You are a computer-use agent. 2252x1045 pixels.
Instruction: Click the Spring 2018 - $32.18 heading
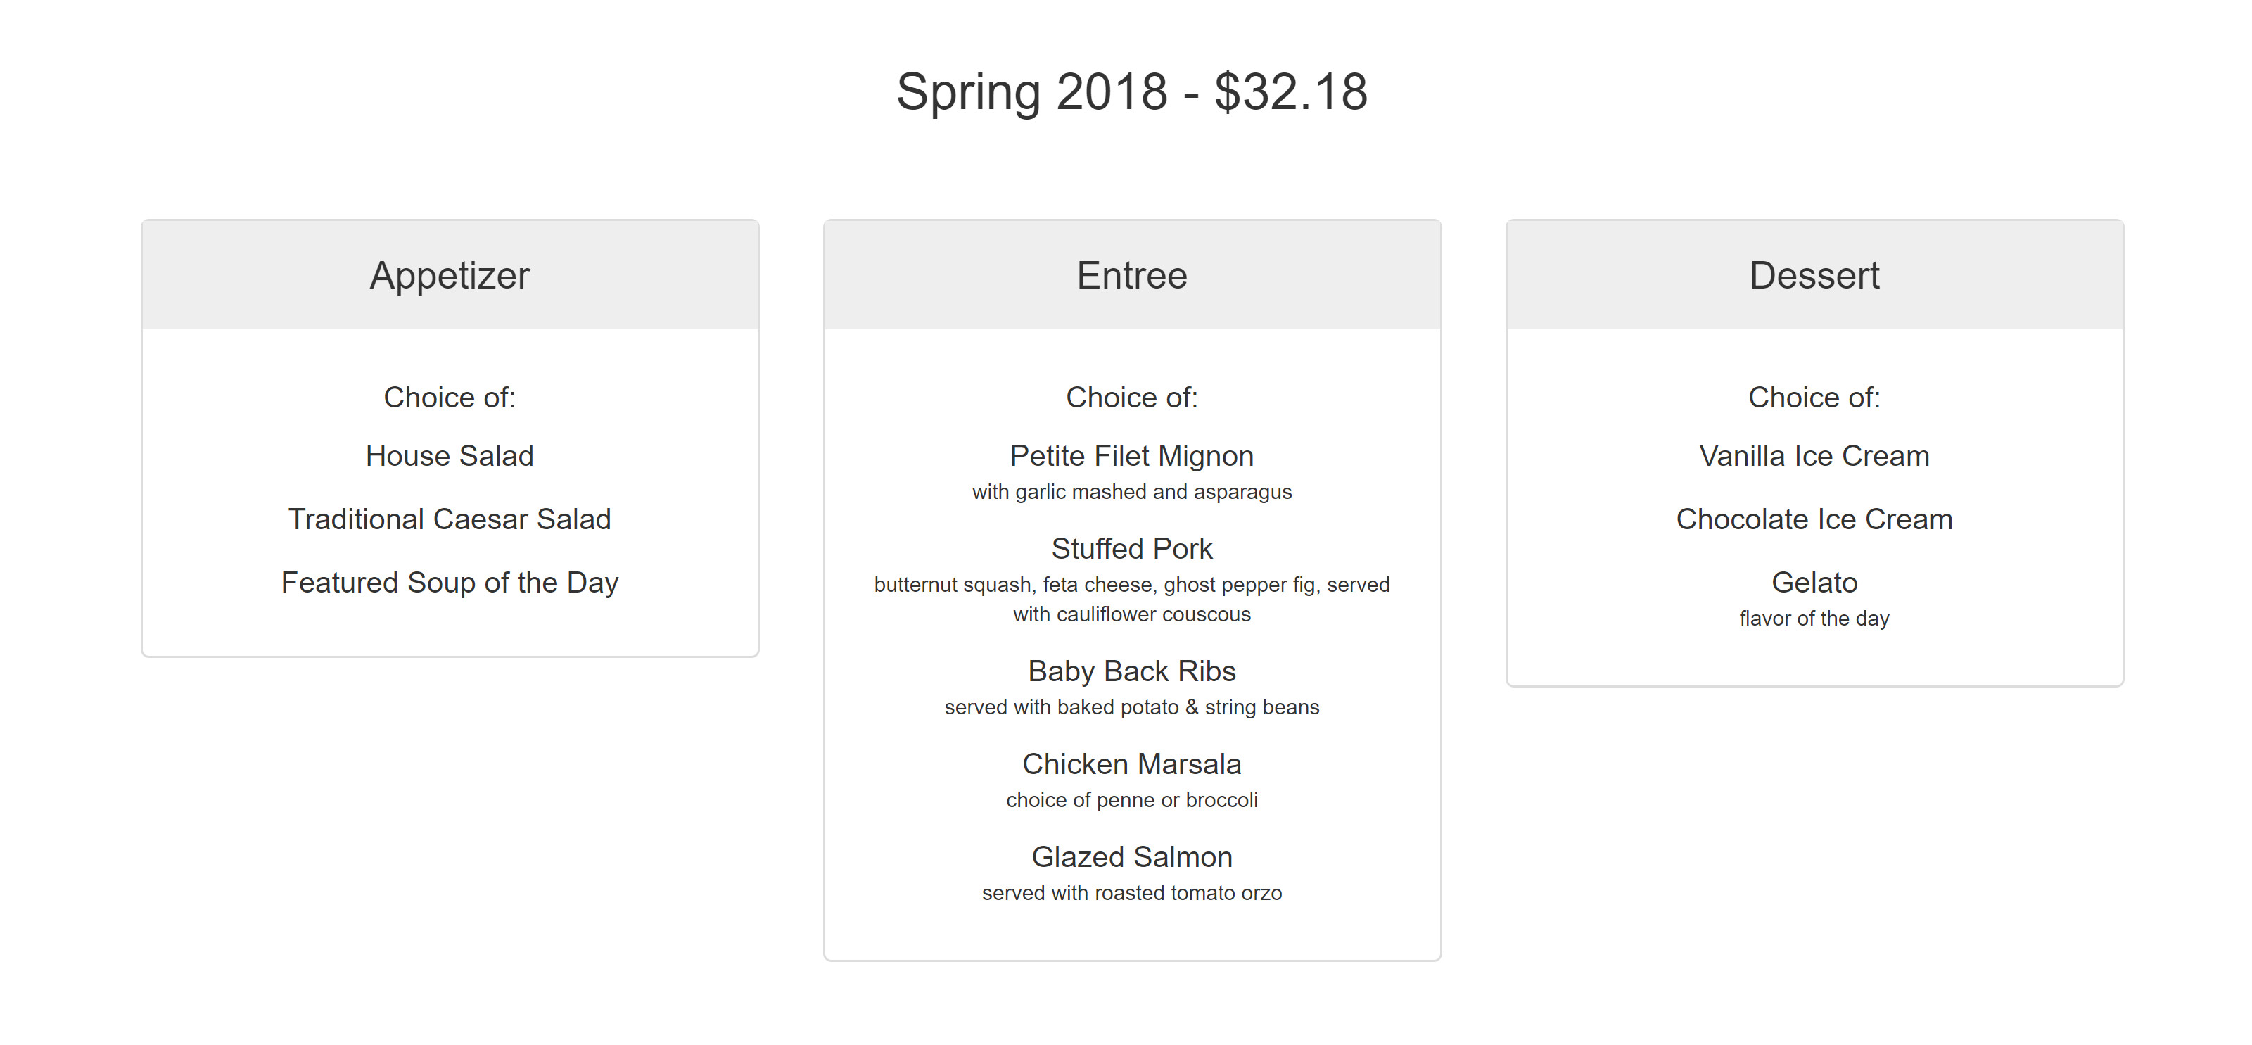1131,91
